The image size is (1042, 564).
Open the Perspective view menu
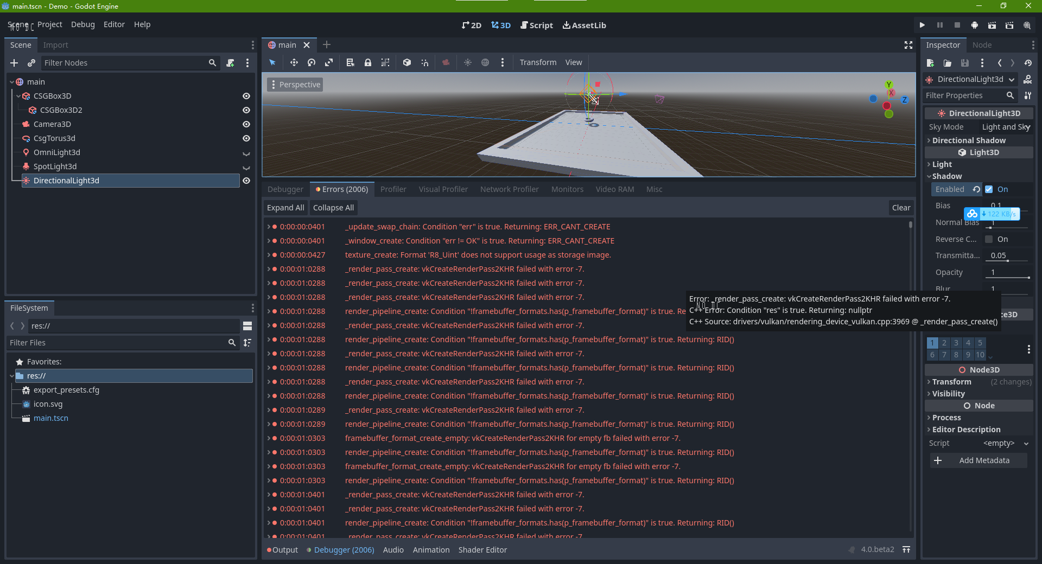[295, 85]
